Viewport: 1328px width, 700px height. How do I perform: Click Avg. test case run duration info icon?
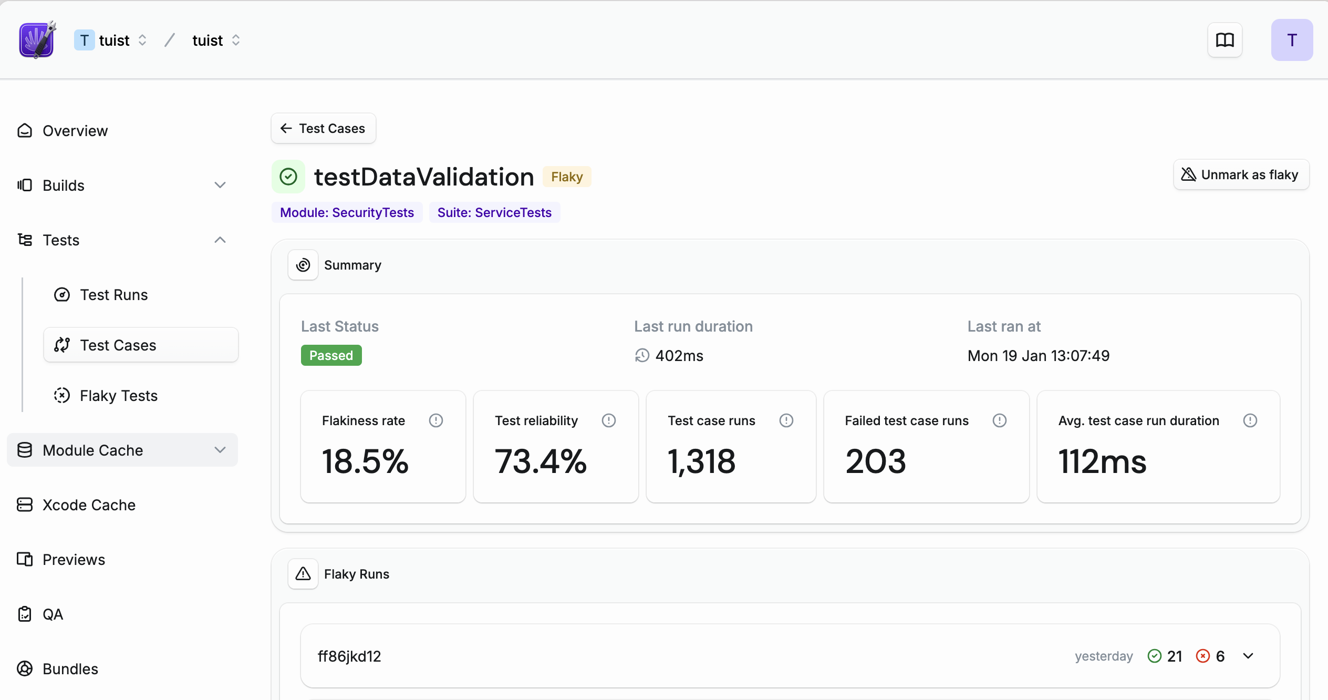(1250, 420)
